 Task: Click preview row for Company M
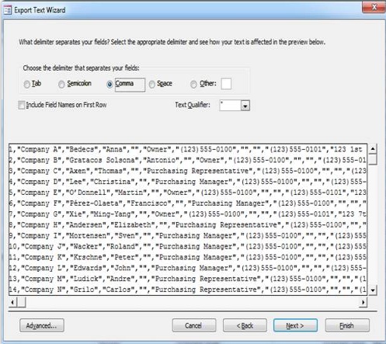[x=187, y=279]
